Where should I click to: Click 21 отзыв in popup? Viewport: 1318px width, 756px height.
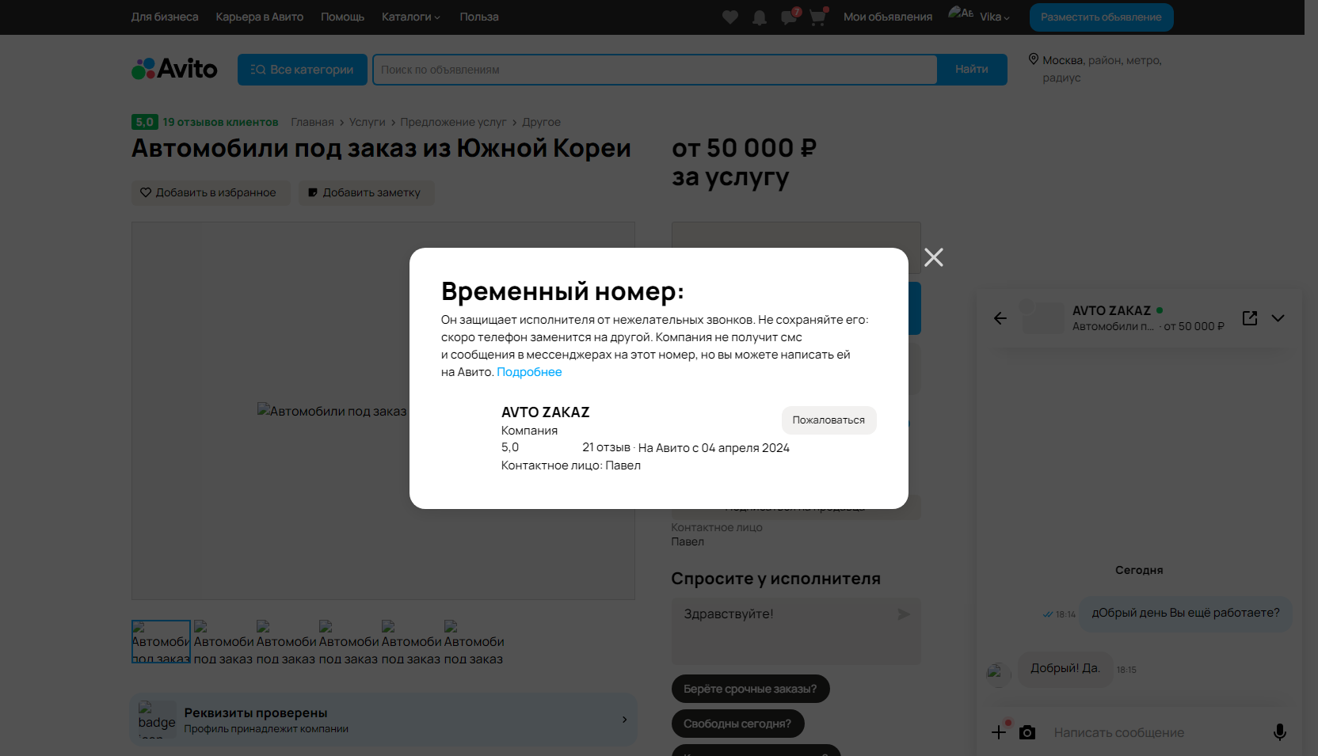(x=606, y=447)
